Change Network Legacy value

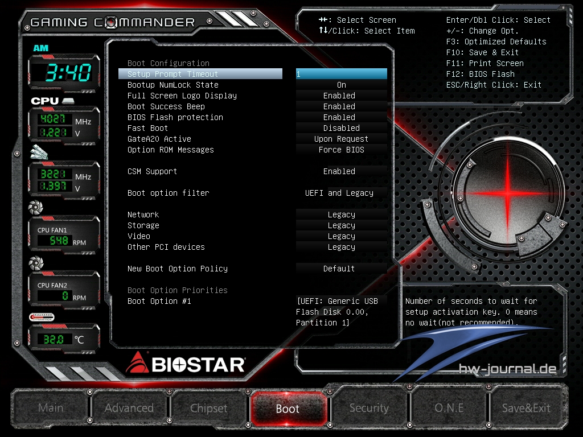click(342, 215)
